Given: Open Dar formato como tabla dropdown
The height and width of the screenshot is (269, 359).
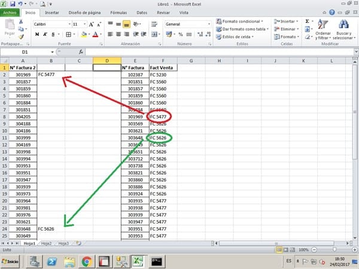Looking at the screenshot, I should coord(242,29).
